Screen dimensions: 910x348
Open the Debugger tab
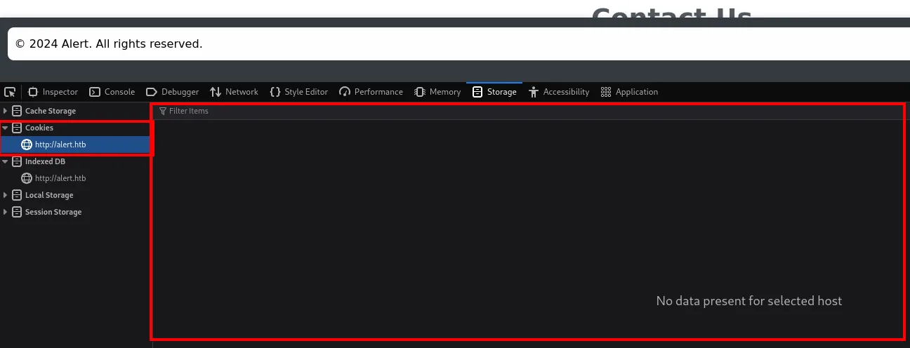172,92
